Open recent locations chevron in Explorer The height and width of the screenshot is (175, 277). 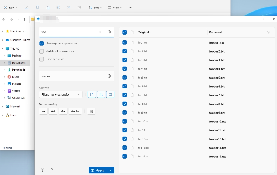tap(18, 19)
